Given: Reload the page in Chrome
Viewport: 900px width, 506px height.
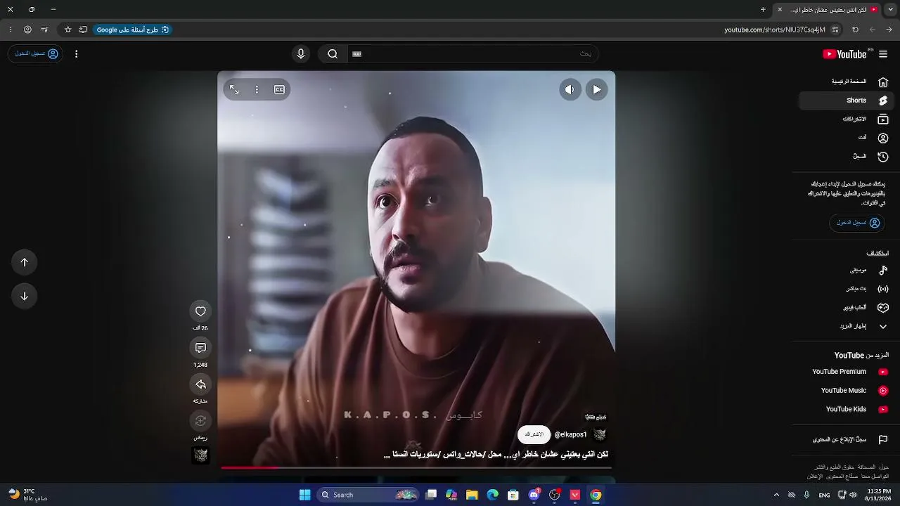Looking at the screenshot, I should click(x=855, y=30).
